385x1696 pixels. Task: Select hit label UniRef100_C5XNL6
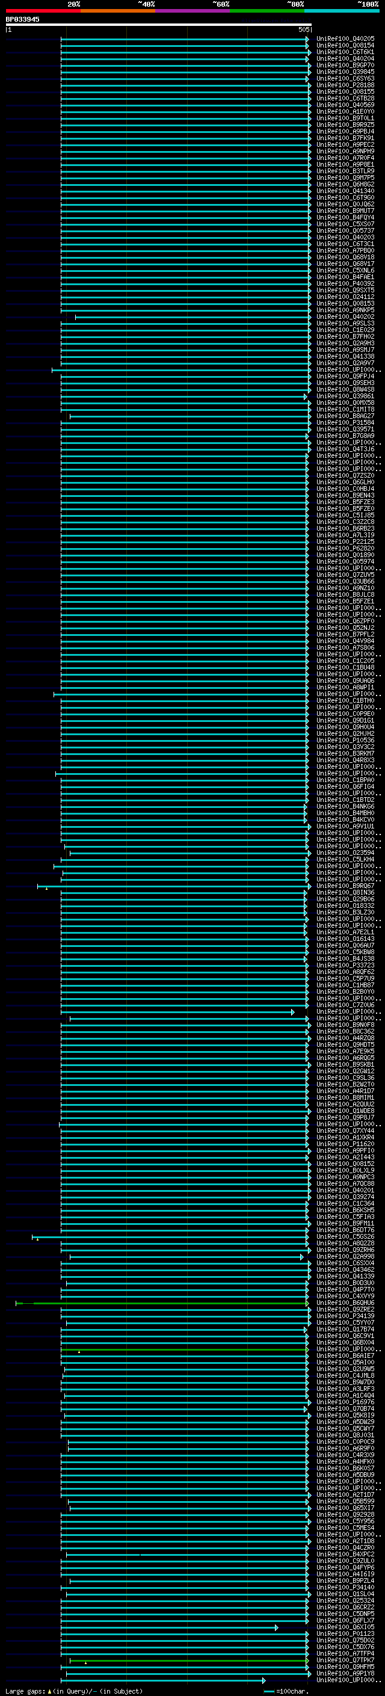[345, 270]
